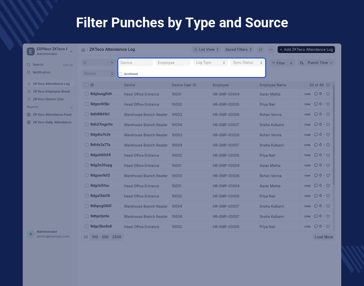Mark the checkbox for row 9dgal3dcf8

click(86, 196)
